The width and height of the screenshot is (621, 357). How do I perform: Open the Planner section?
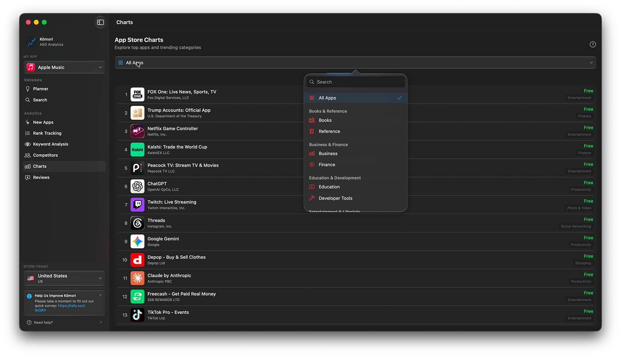click(64, 89)
